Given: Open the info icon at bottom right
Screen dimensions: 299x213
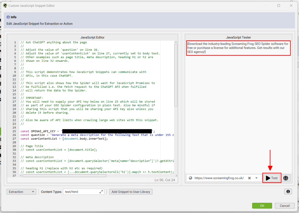Looking at the screenshot, I should pos(288,191).
